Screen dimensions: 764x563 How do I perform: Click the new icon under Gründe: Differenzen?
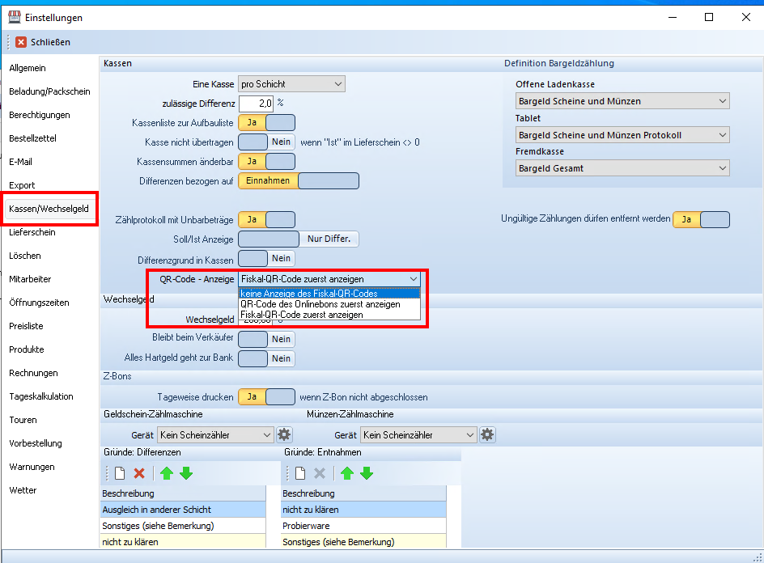pos(120,473)
